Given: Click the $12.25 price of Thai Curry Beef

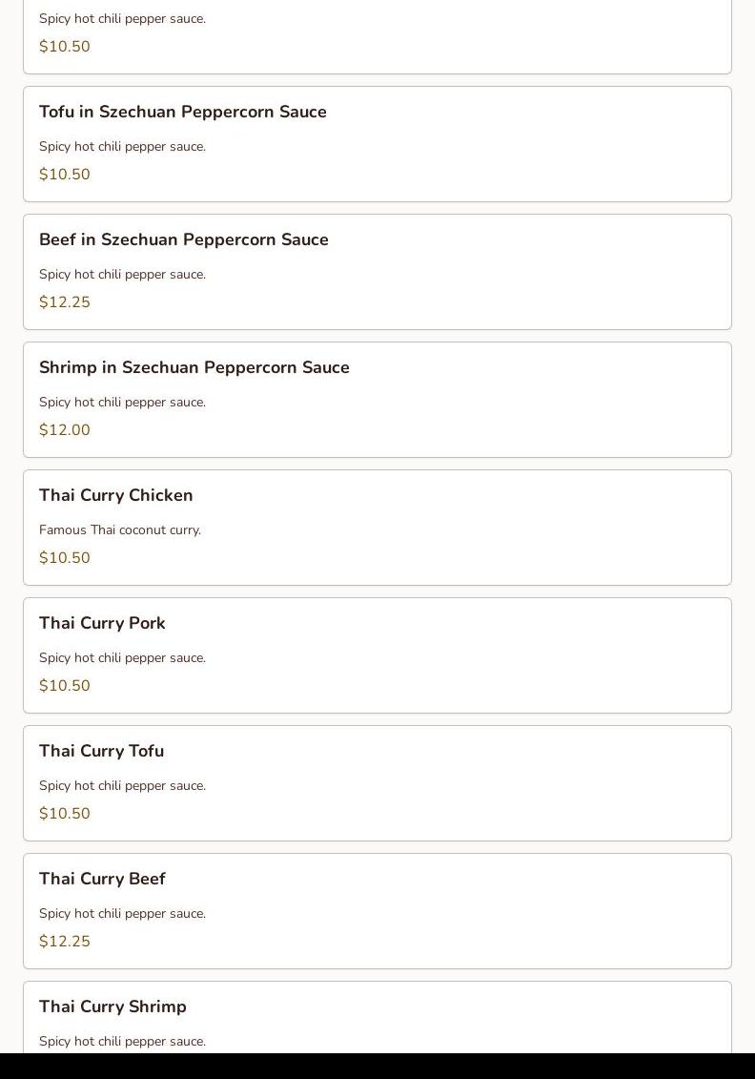Looking at the screenshot, I should click(x=65, y=942).
